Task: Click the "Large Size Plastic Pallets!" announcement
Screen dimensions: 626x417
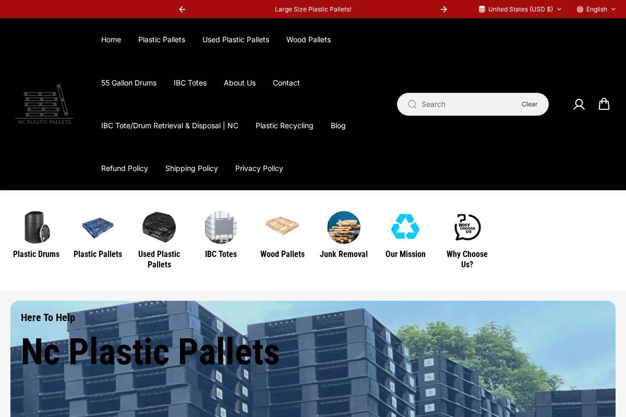Action: [x=313, y=9]
